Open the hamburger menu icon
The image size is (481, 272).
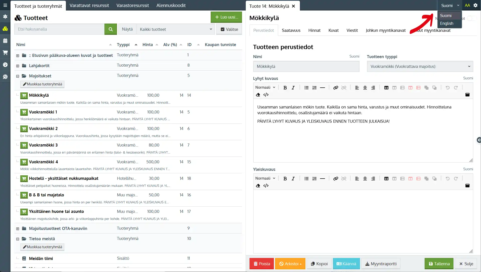coord(5,5)
